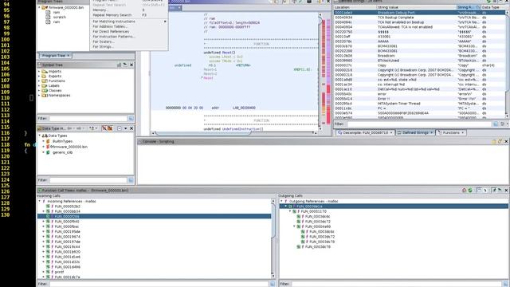Choose For Address Tables... menu item
Image resolution: width=510 pixels, height=287 pixels.
point(128,26)
